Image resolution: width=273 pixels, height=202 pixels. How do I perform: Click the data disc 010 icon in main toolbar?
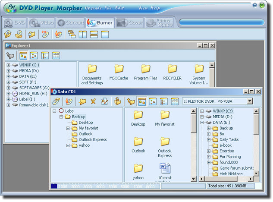45,34
